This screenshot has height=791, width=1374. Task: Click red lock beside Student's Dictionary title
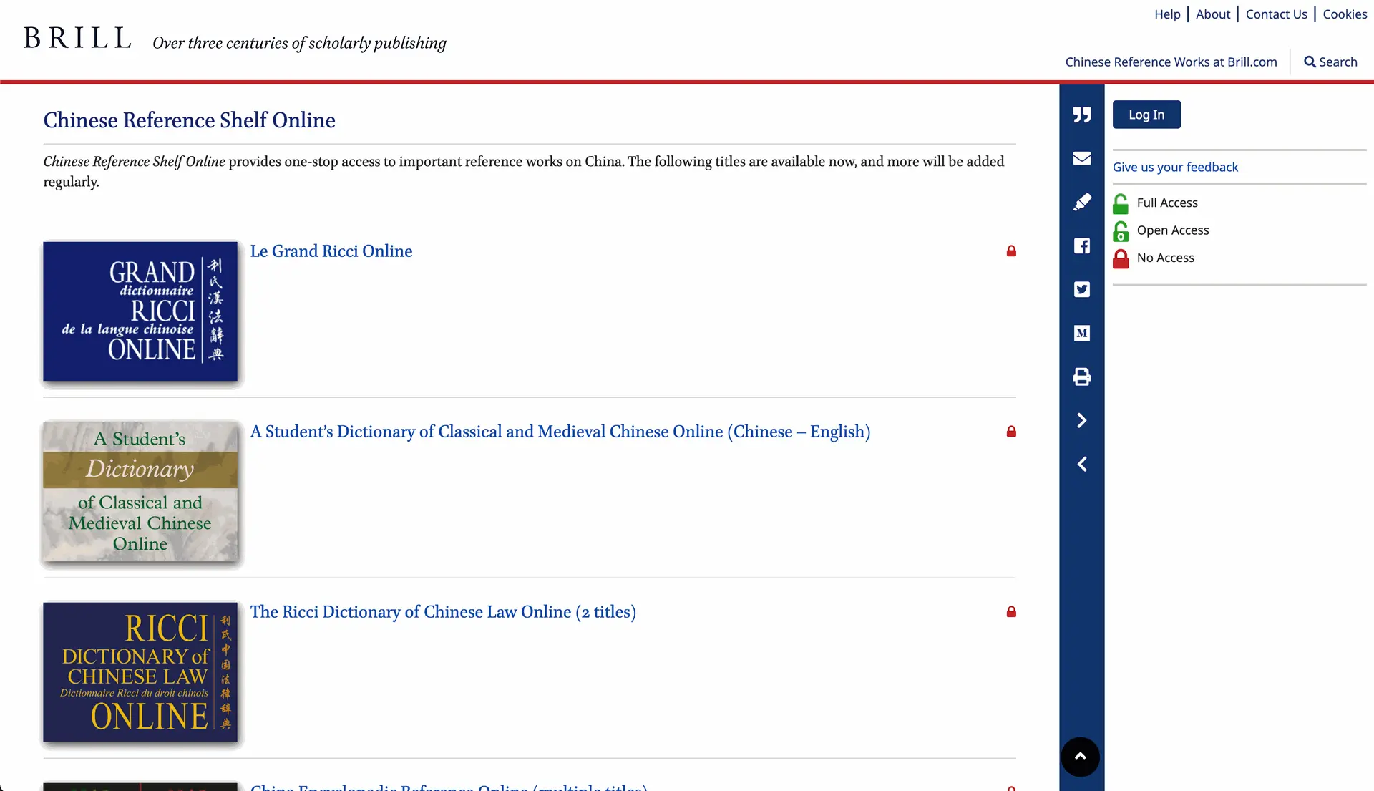click(1011, 431)
